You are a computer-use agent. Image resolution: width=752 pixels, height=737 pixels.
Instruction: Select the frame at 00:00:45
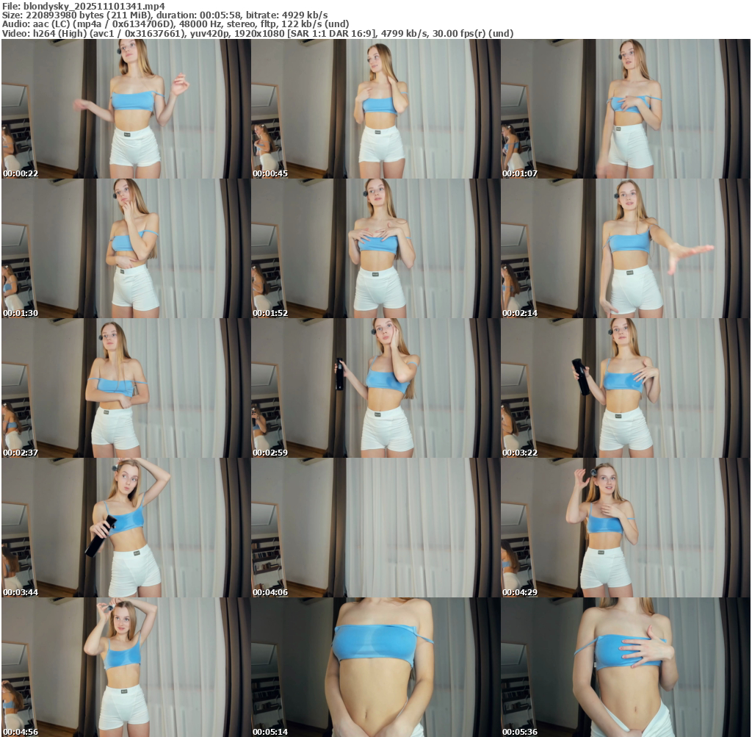coord(375,109)
